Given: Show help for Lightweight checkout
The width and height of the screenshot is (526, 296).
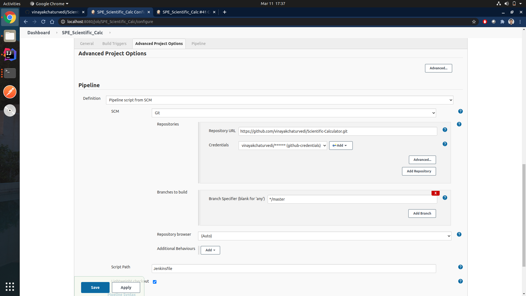Looking at the screenshot, I should (460, 281).
